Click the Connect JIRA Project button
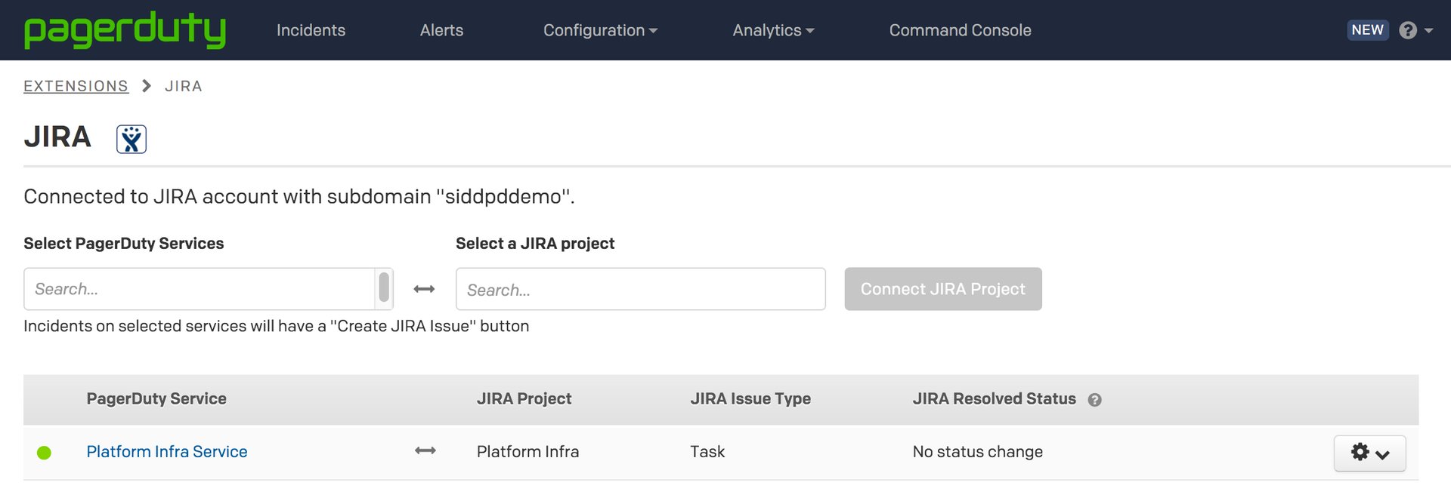 [x=943, y=289]
